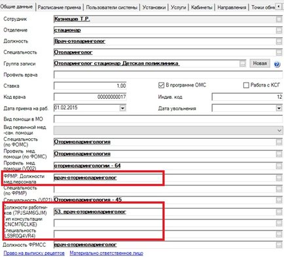Click the Код врача input field
This screenshot has width=284, height=258.
(90, 97)
